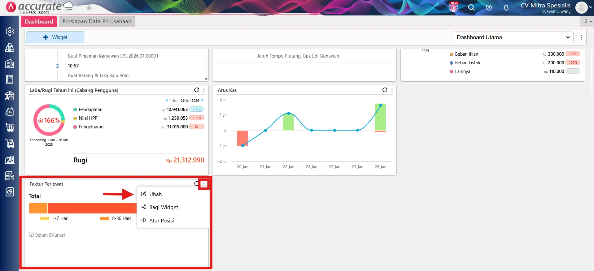
Task: Expand the user account chevron
Action: [590, 8]
